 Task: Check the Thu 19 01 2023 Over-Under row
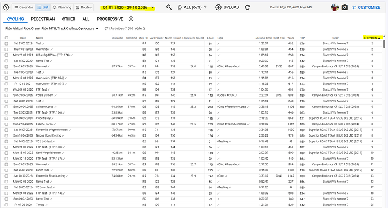(x=7, y=49)
